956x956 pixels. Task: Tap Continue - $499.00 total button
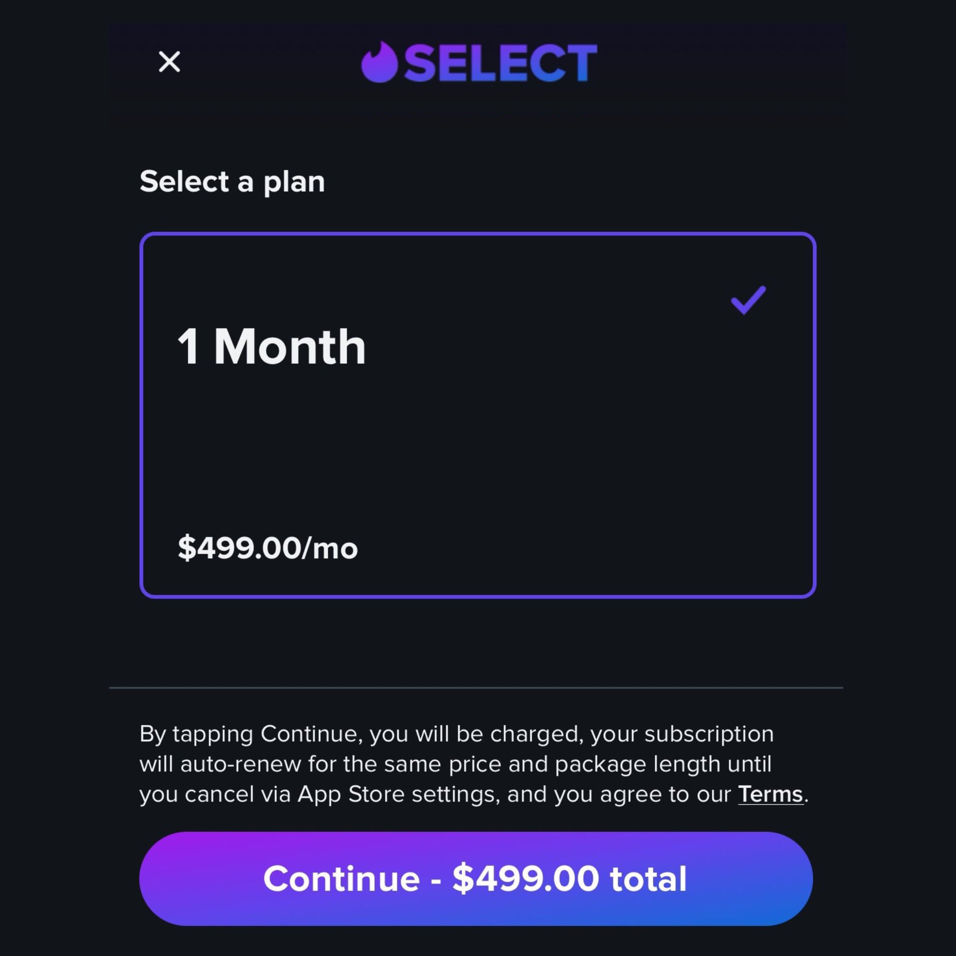476,879
